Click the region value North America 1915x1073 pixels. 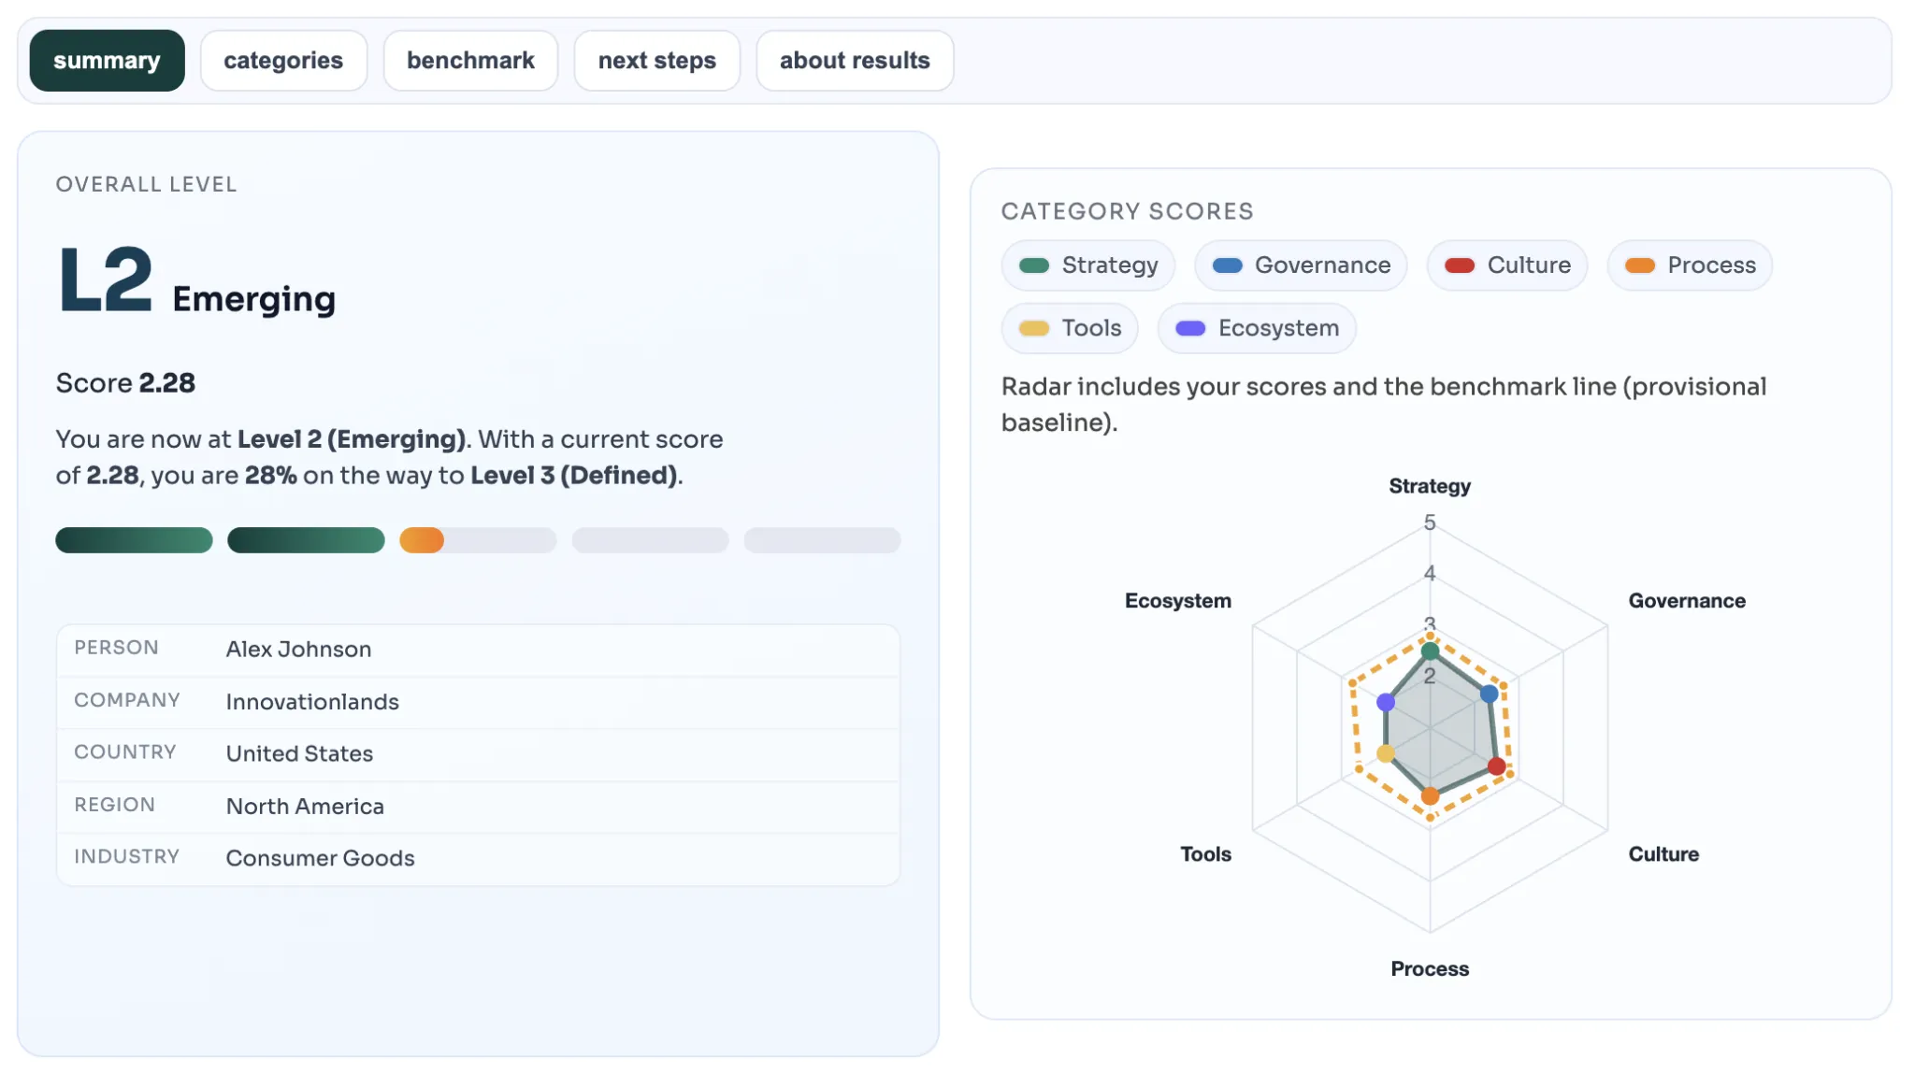[305, 807]
